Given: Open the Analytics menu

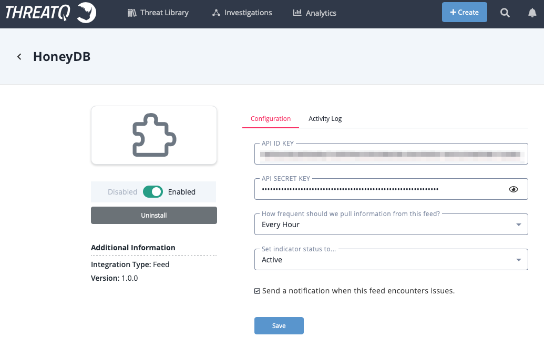Looking at the screenshot, I should coord(314,13).
